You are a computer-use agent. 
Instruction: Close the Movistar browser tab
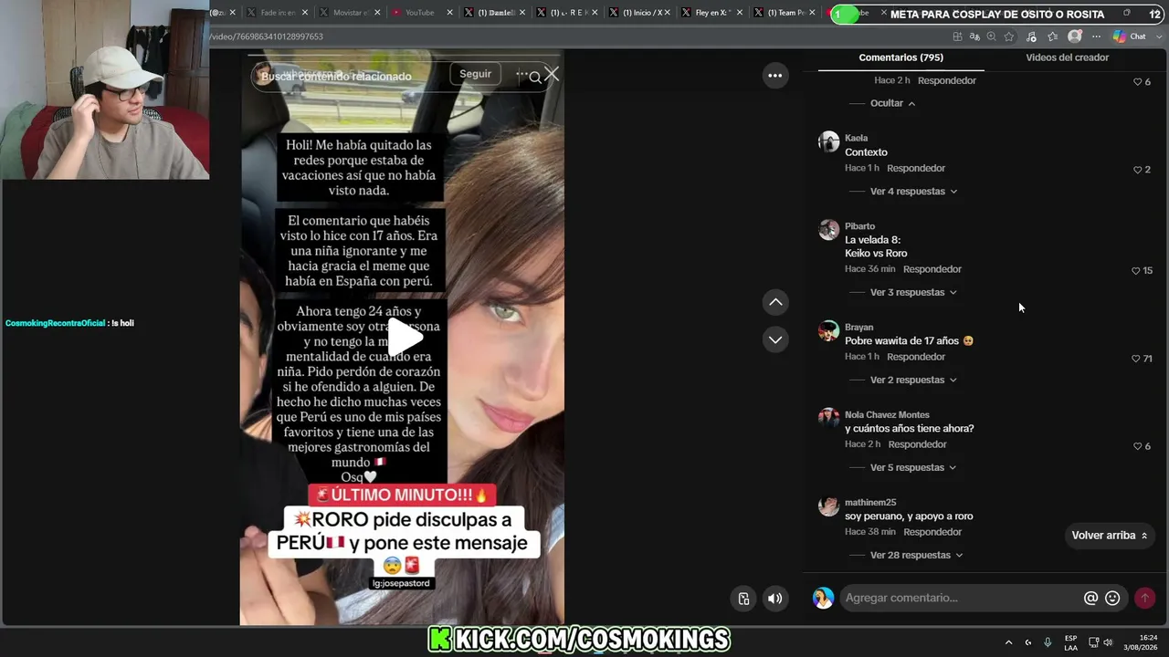(377, 13)
